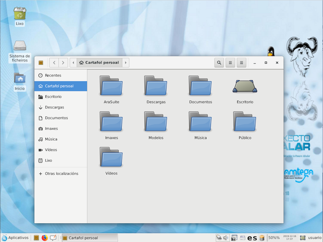The width and height of the screenshot is (323, 242).
Task: Go back with the left arrow button
Action: point(54,63)
